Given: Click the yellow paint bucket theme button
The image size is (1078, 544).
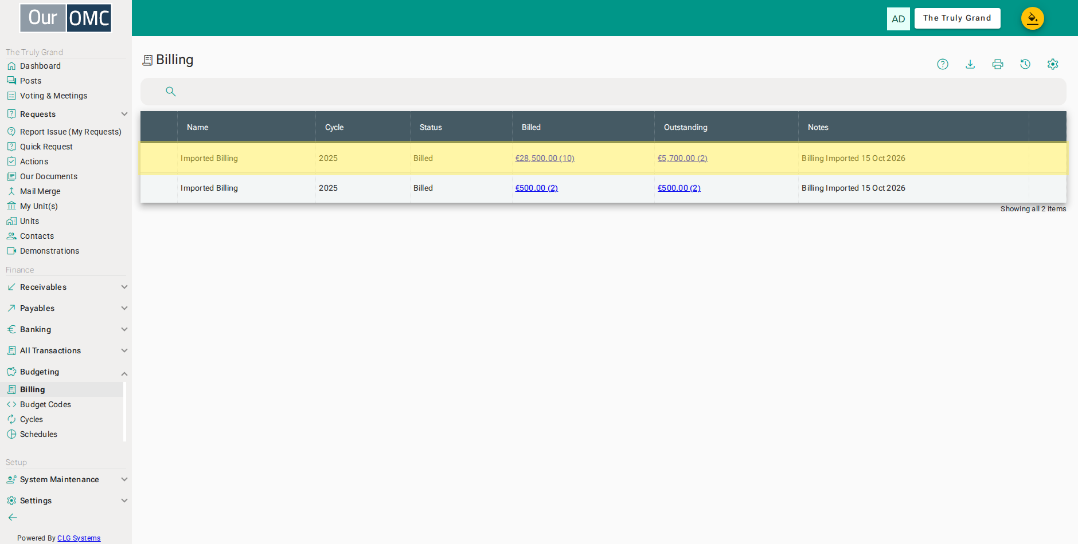Looking at the screenshot, I should point(1033,18).
